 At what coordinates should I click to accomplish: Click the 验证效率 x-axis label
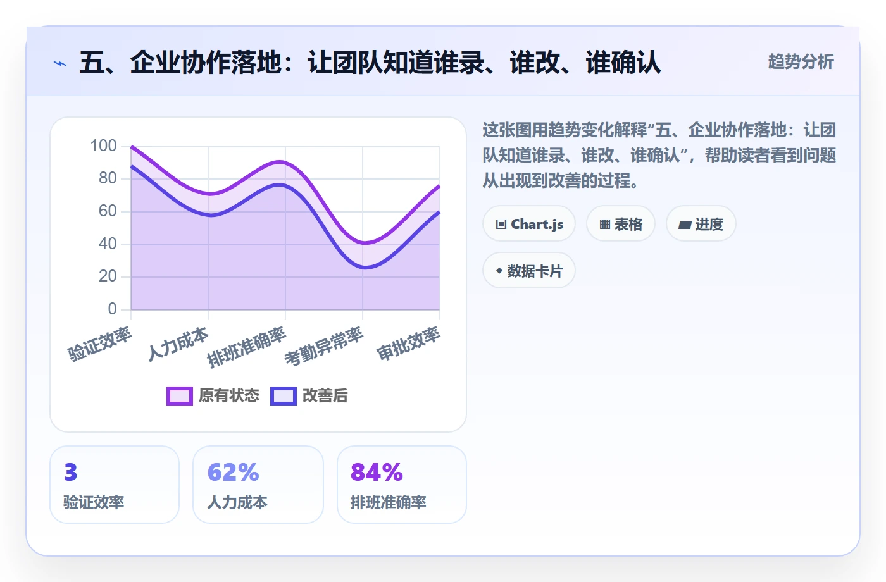[100, 344]
